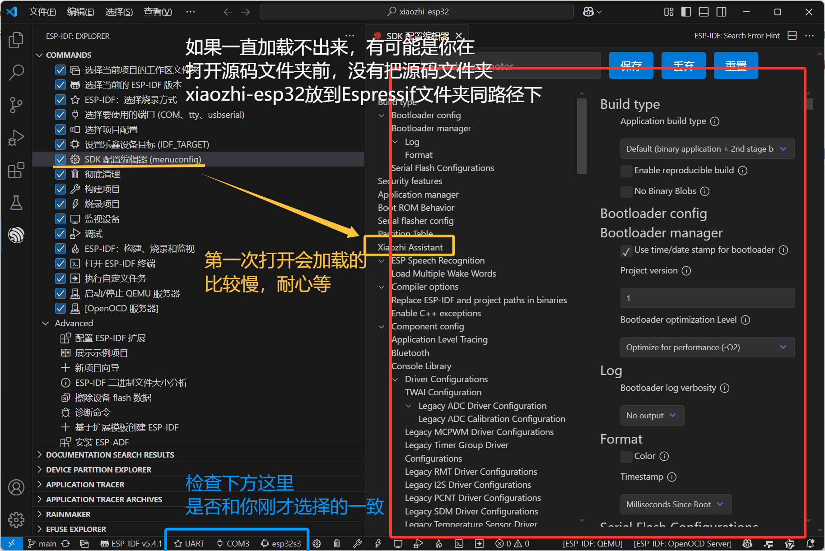This screenshot has height=551, width=825.
Task: Expand the DEVICE PARTITION EXPLORER section
Action: (x=98, y=470)
